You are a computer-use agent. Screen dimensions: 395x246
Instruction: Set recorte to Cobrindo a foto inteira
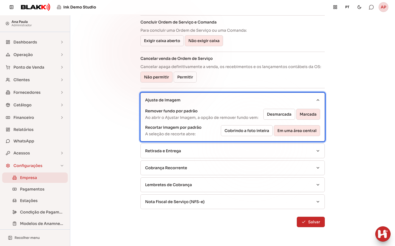[247, 131]
